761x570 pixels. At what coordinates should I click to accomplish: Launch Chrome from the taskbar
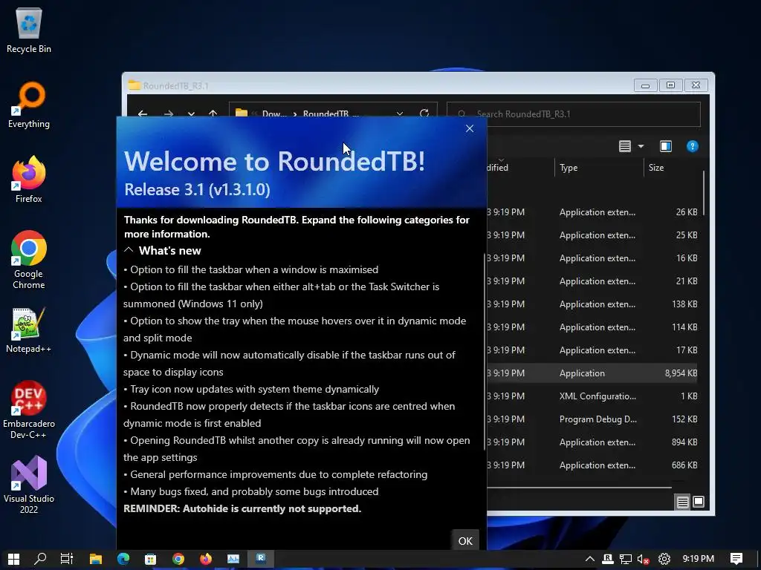[x=178, y=559]
